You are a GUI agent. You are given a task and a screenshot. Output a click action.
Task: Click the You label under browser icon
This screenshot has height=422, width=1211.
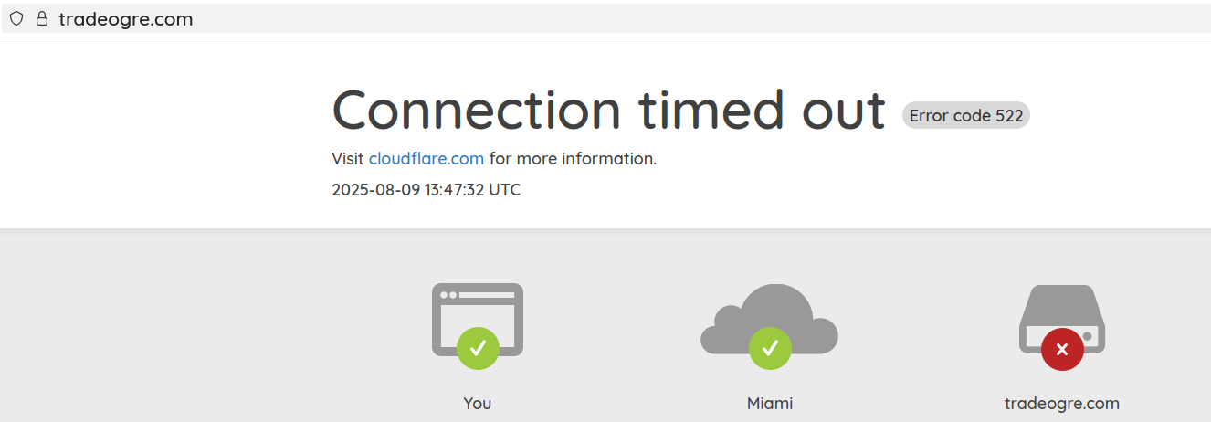478,403
